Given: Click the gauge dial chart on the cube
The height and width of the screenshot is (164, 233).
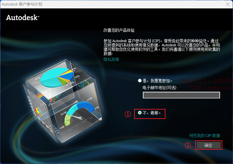Looking at the screenshot, I should 79,113.
